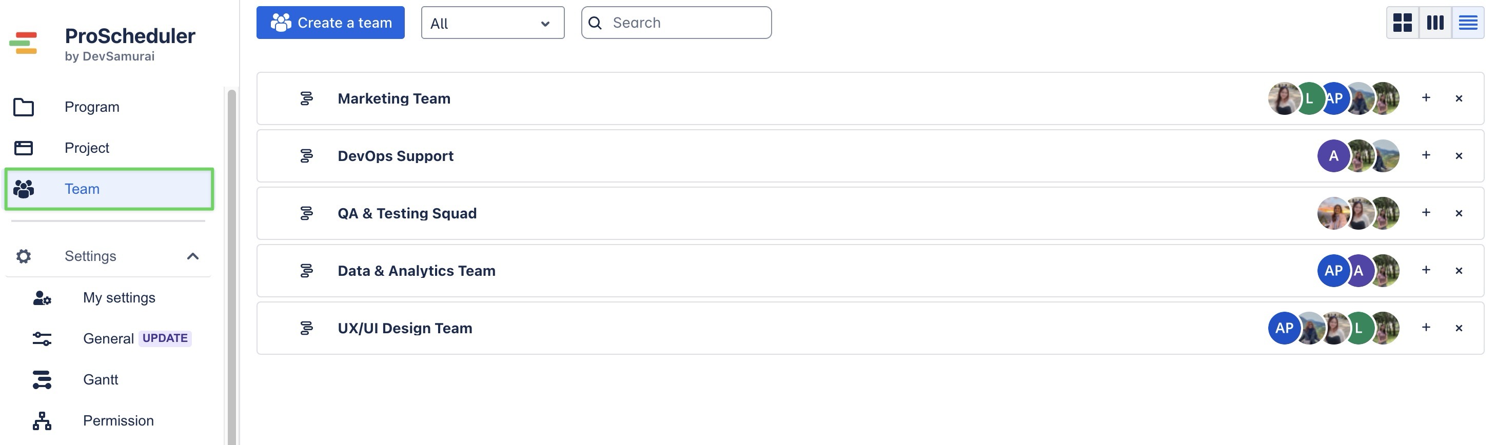The width and height of the screenshot is (1496, 445).
Task: Collapse the Settings section
Action: click(x=193, y=256)
